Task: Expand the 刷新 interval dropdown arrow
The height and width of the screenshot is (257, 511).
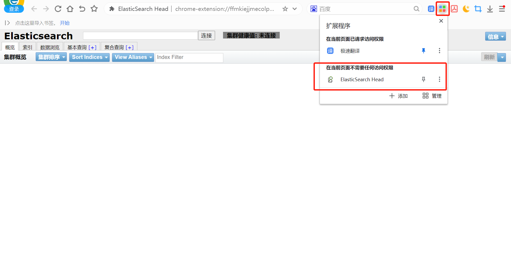Action: click(502, 57)
